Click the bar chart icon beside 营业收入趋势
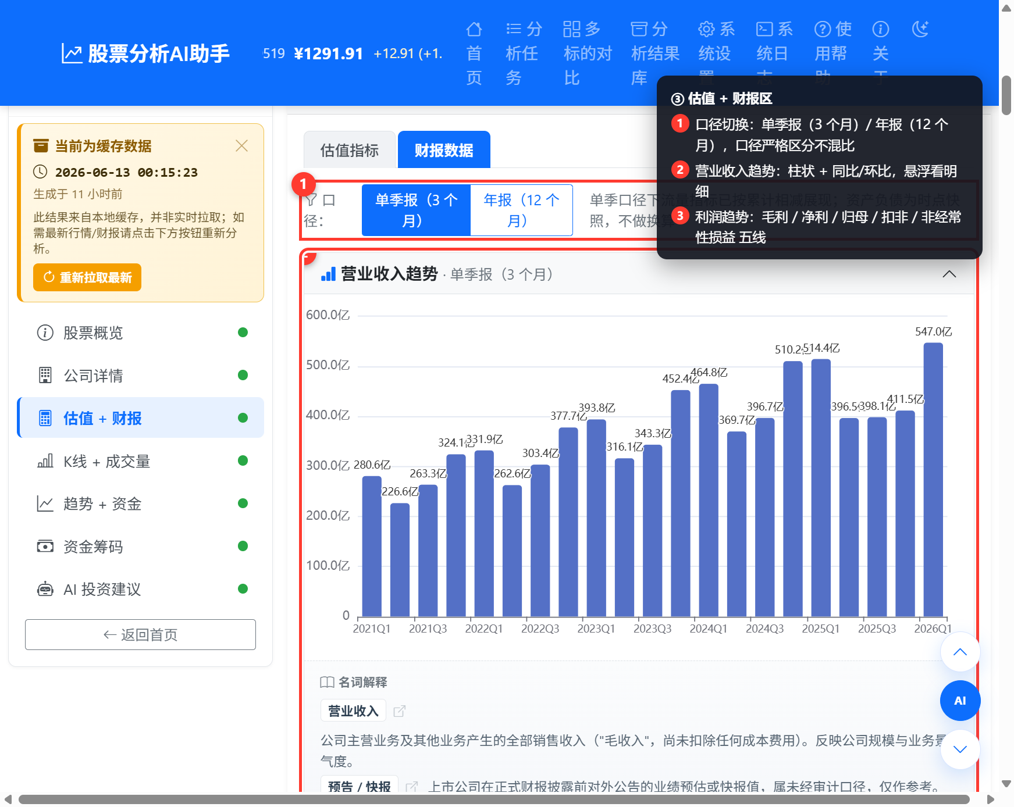Viewport: 1014px width, 807px height. coord(328,274)
